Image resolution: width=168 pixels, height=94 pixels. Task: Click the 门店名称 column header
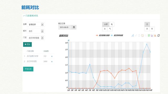(30, 51)
